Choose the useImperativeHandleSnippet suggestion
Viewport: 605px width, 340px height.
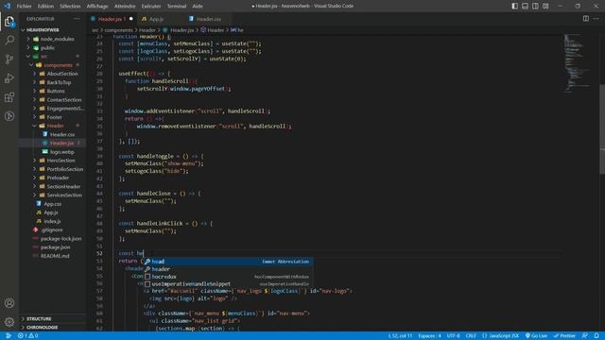[x=229, y=284]
